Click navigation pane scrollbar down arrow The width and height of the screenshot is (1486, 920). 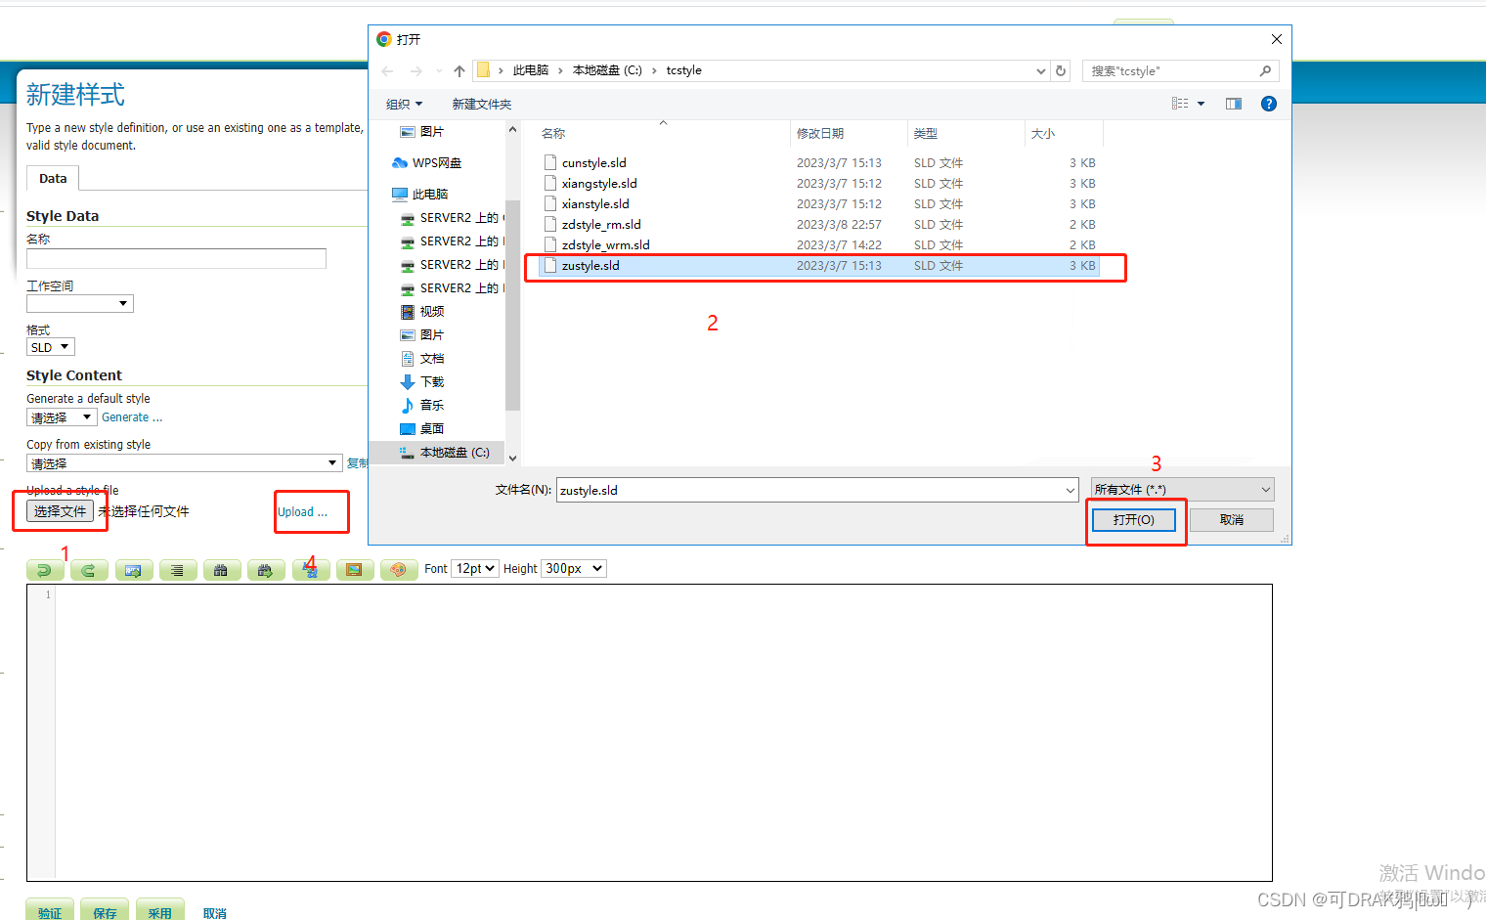click(x=512, y=458)
